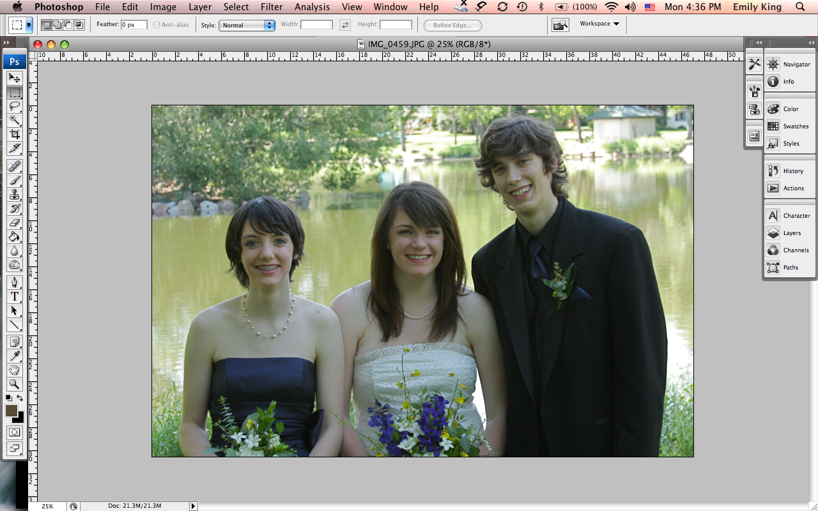Choose Add to selection mode

pyautogui.click(x=58, y=25)
